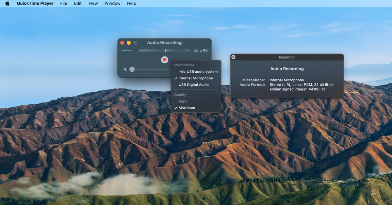Image resolution: width=392 pixels, height=205 pixels.
Task: Open the Window menu
Action: click(112, 3)
